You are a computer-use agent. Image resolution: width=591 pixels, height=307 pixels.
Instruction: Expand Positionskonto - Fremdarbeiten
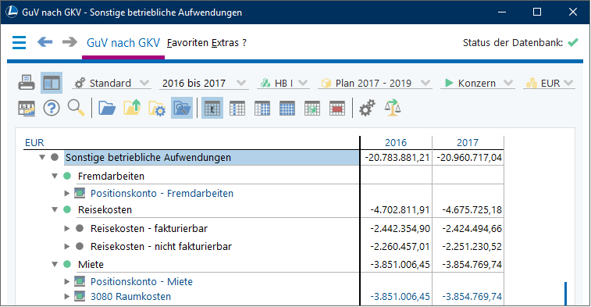click(67, 193)
